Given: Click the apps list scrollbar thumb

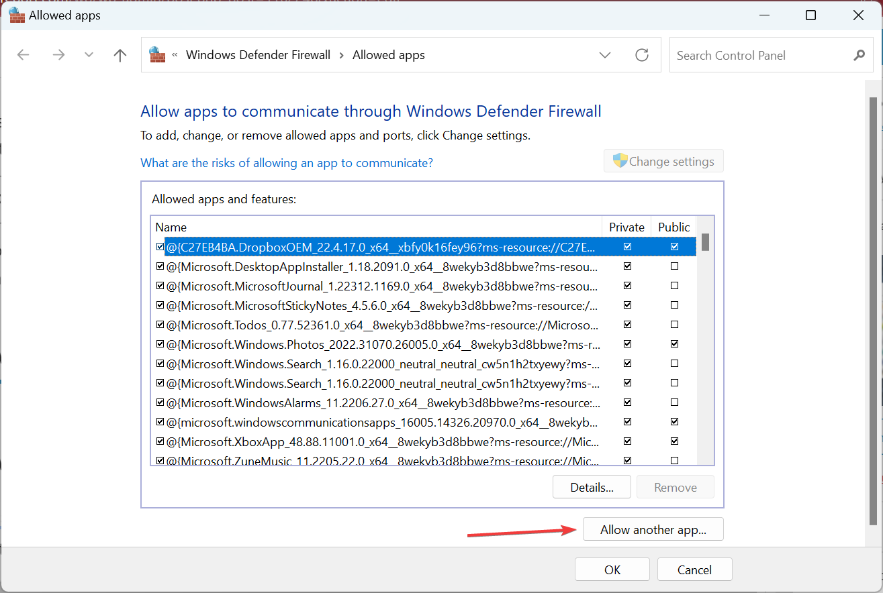Looking at the screenshot, I should pyautogui.click(x=705, y=242).
